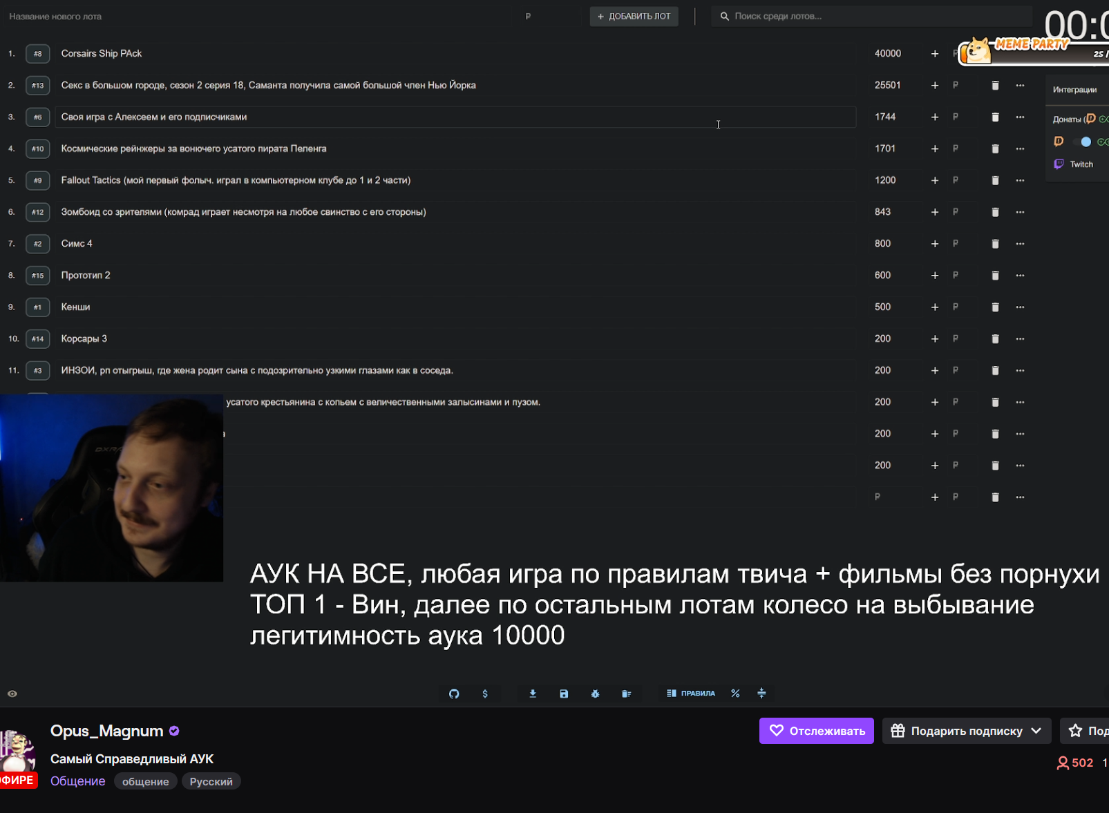Open more options for Кенши lot
Viewport: 1109px width, 813px height.
[1020, 307]
